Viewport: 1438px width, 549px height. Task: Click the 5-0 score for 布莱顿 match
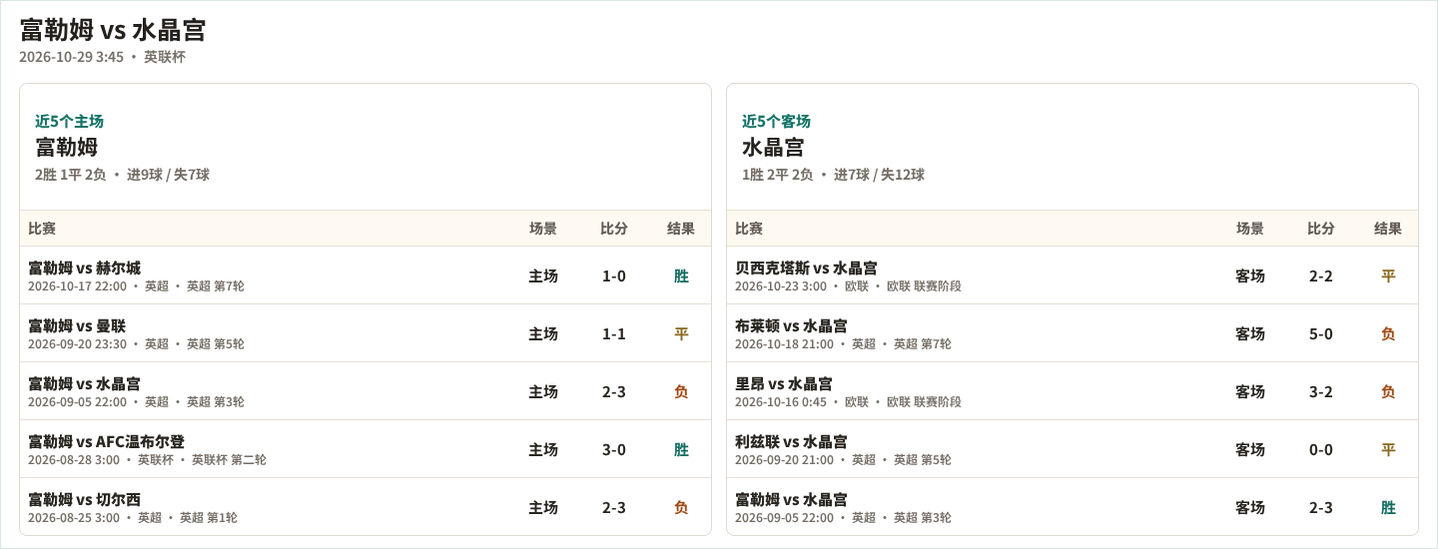coord(1321,333)
